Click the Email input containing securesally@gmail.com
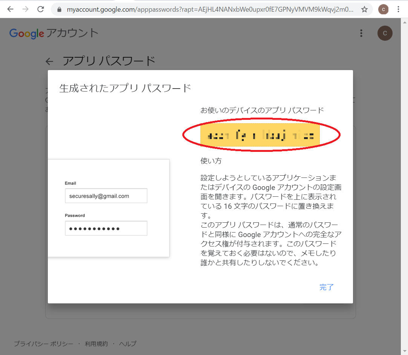The width and height of the screenshot is (408, 355). (x=106, y=196)
